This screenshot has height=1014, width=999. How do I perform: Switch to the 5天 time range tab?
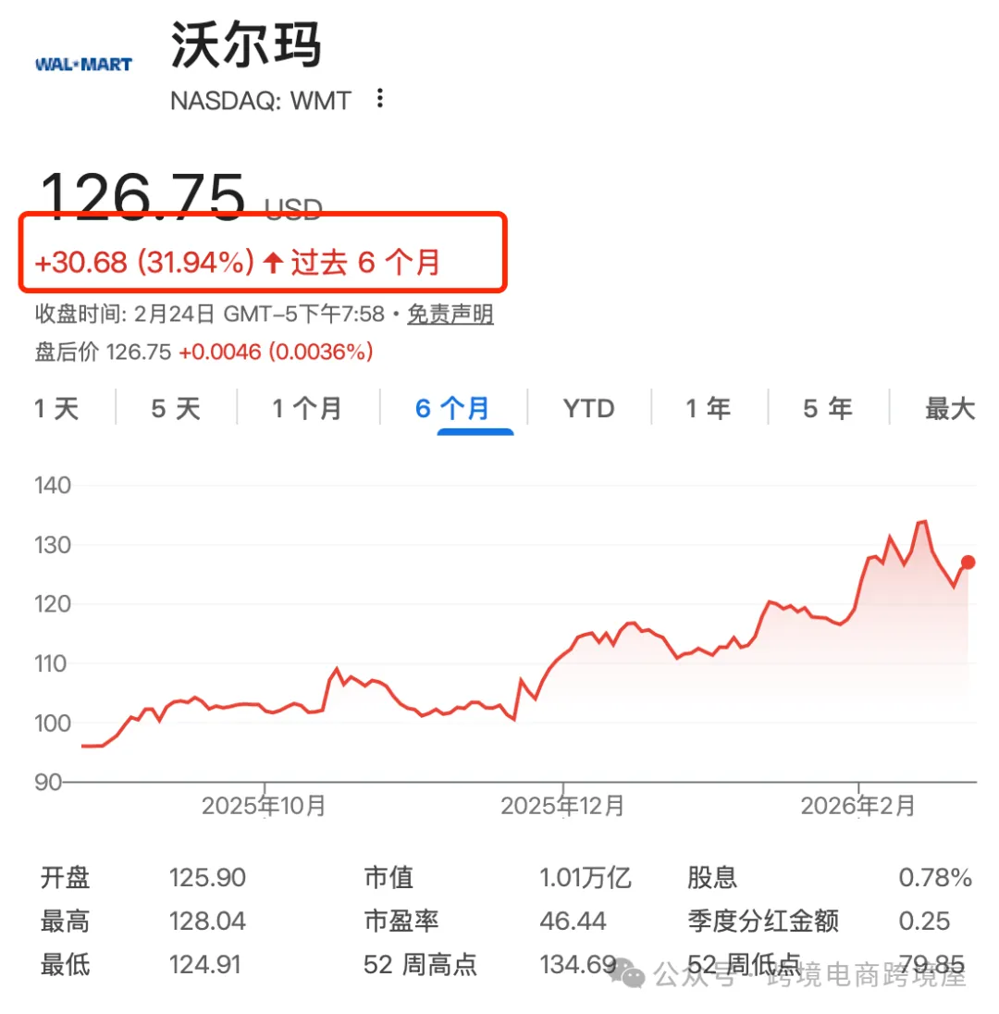174,407
